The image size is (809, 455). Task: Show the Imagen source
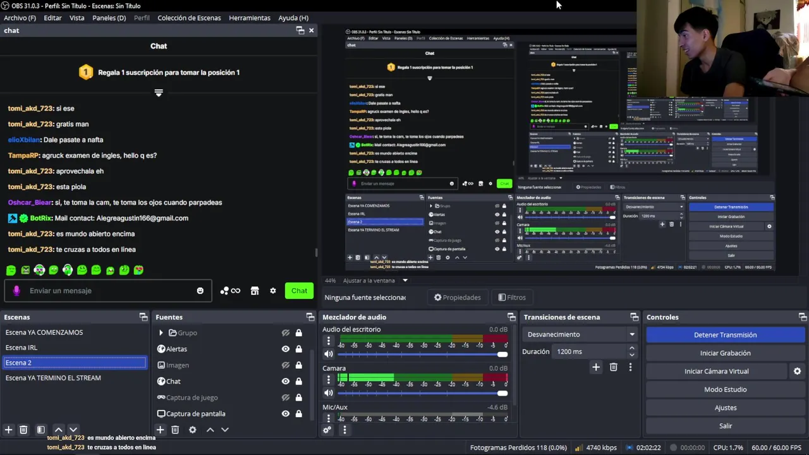[x=286, y=365]
